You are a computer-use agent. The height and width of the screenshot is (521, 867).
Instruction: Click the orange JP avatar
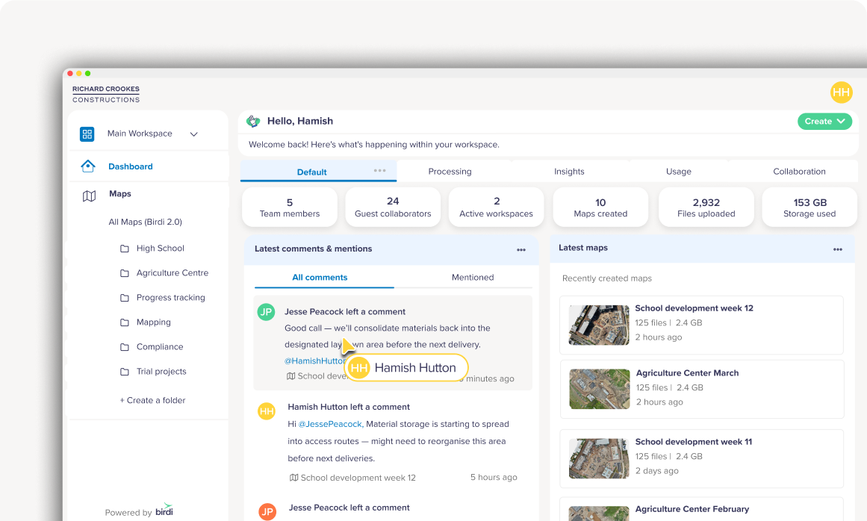tap(267, 511)
